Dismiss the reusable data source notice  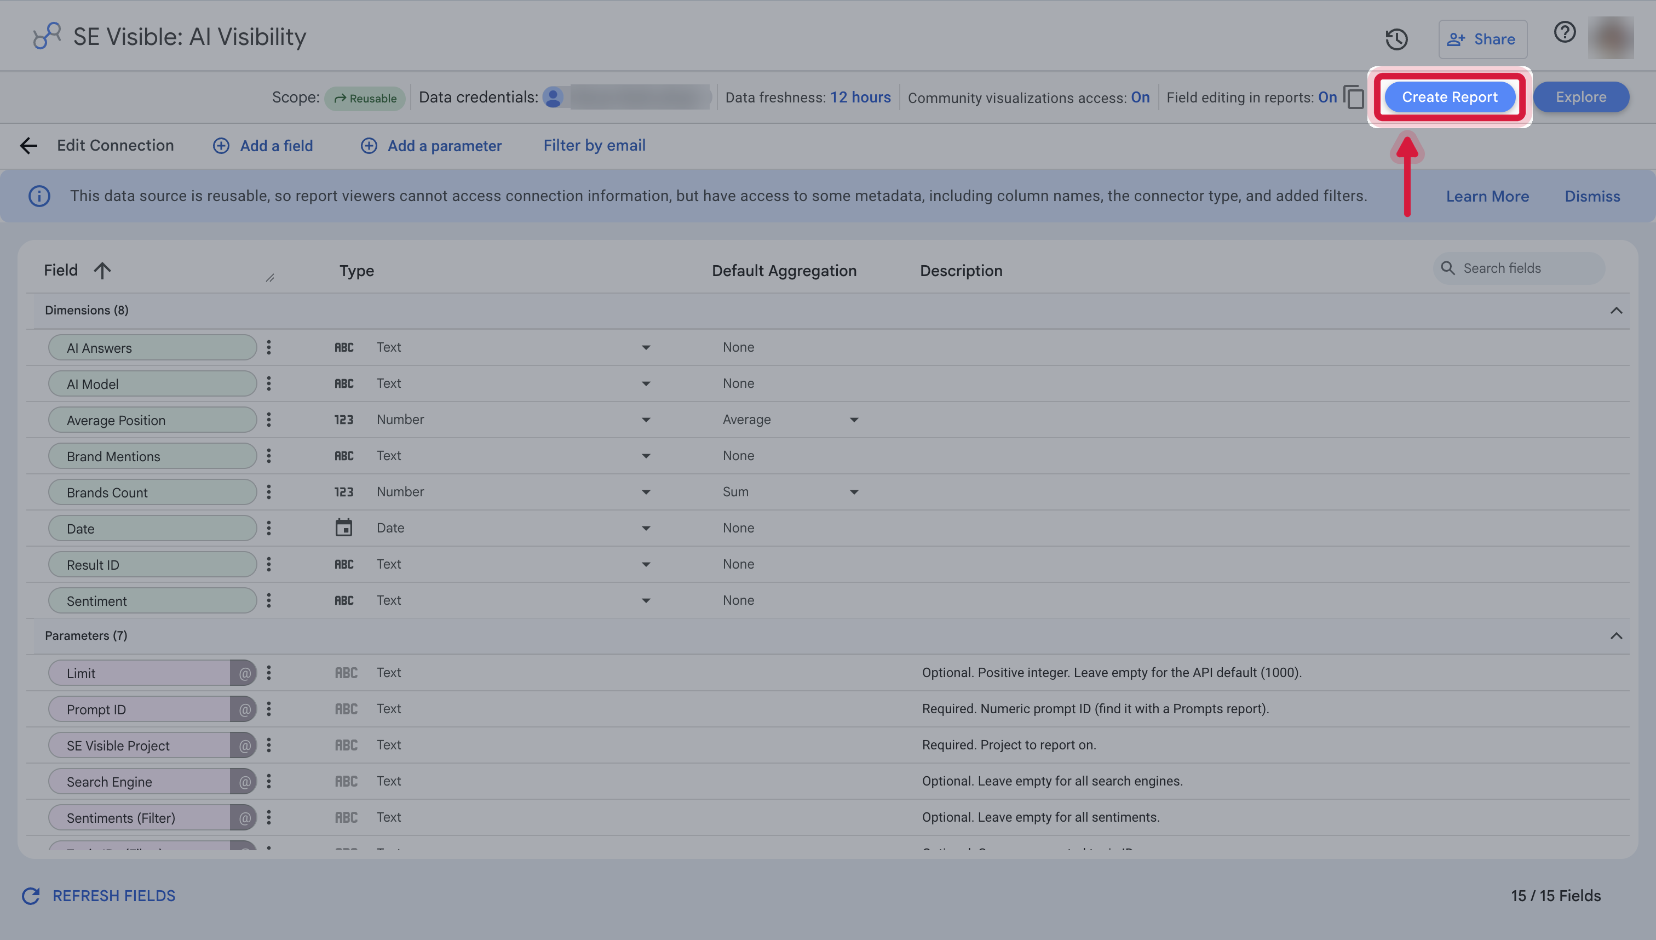click(1592, 196)
